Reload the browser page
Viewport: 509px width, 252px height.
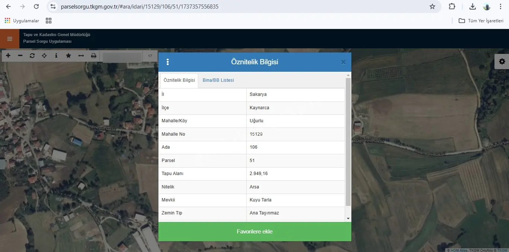pos(36,6)
